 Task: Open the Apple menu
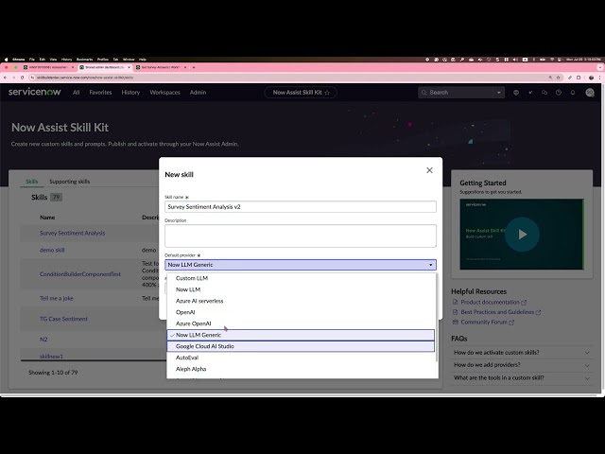(6, 60)
